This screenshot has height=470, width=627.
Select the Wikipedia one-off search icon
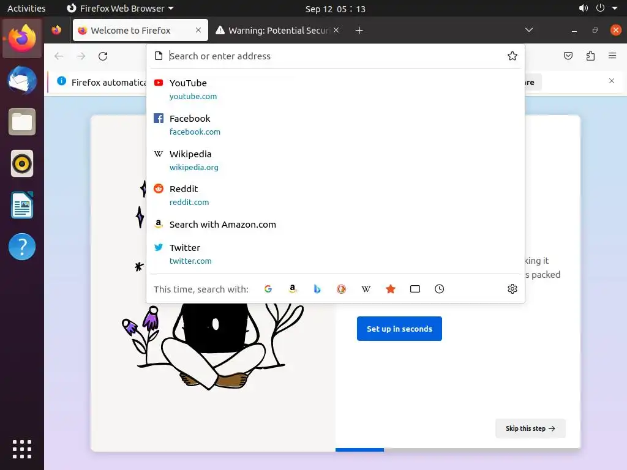(366, 289)
